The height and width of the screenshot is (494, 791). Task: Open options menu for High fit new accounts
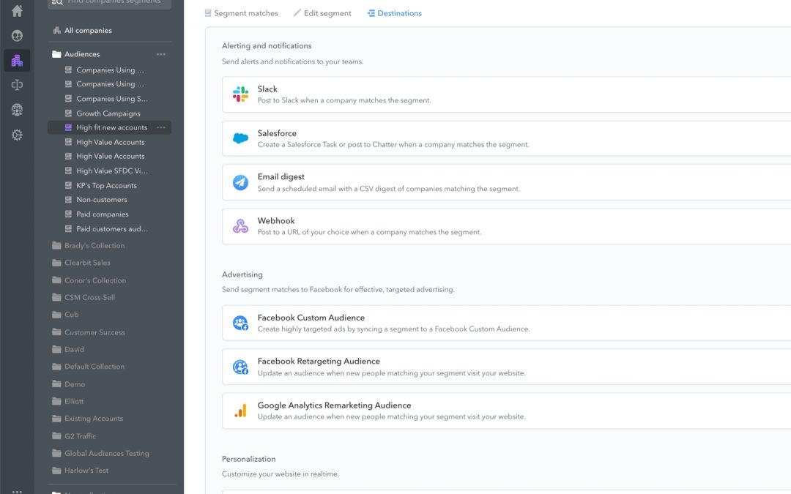[x=161, y=127]
